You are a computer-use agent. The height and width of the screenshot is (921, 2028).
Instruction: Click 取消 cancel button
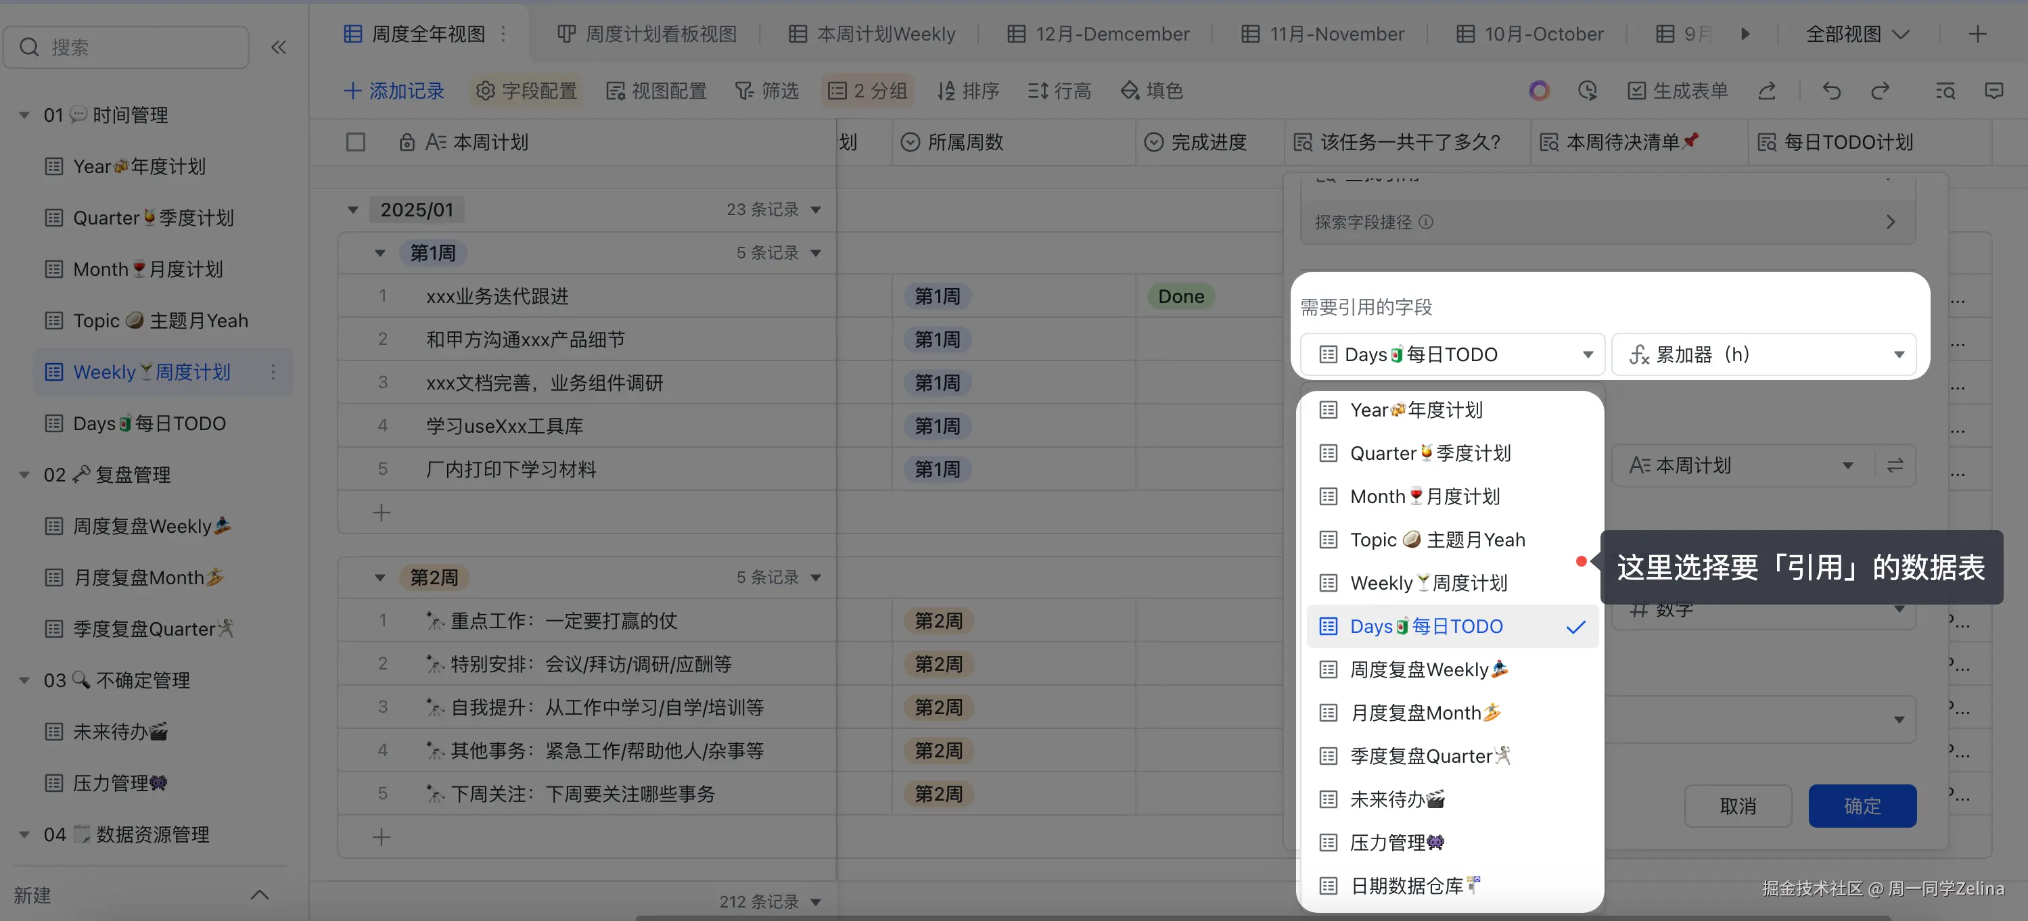pyautogui.click(x=1738, y=806)
